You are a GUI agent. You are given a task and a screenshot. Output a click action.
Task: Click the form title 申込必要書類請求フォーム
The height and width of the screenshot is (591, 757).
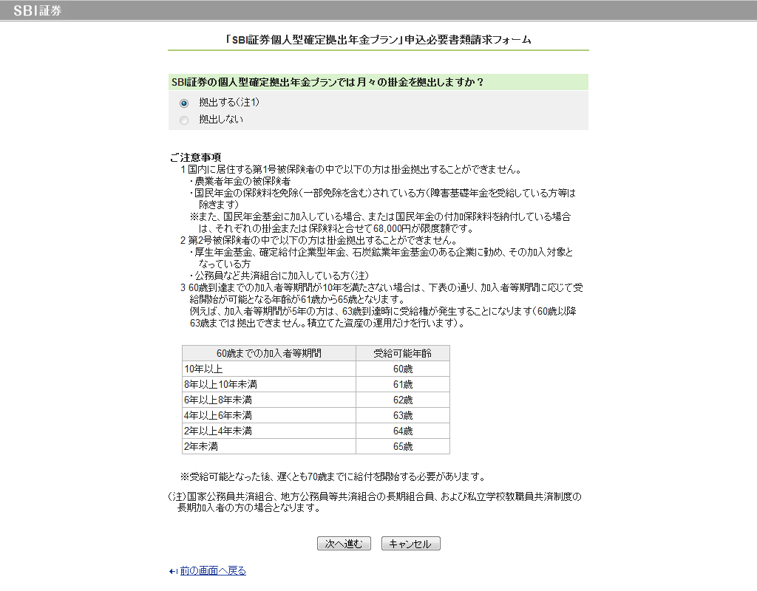point(378,40)
